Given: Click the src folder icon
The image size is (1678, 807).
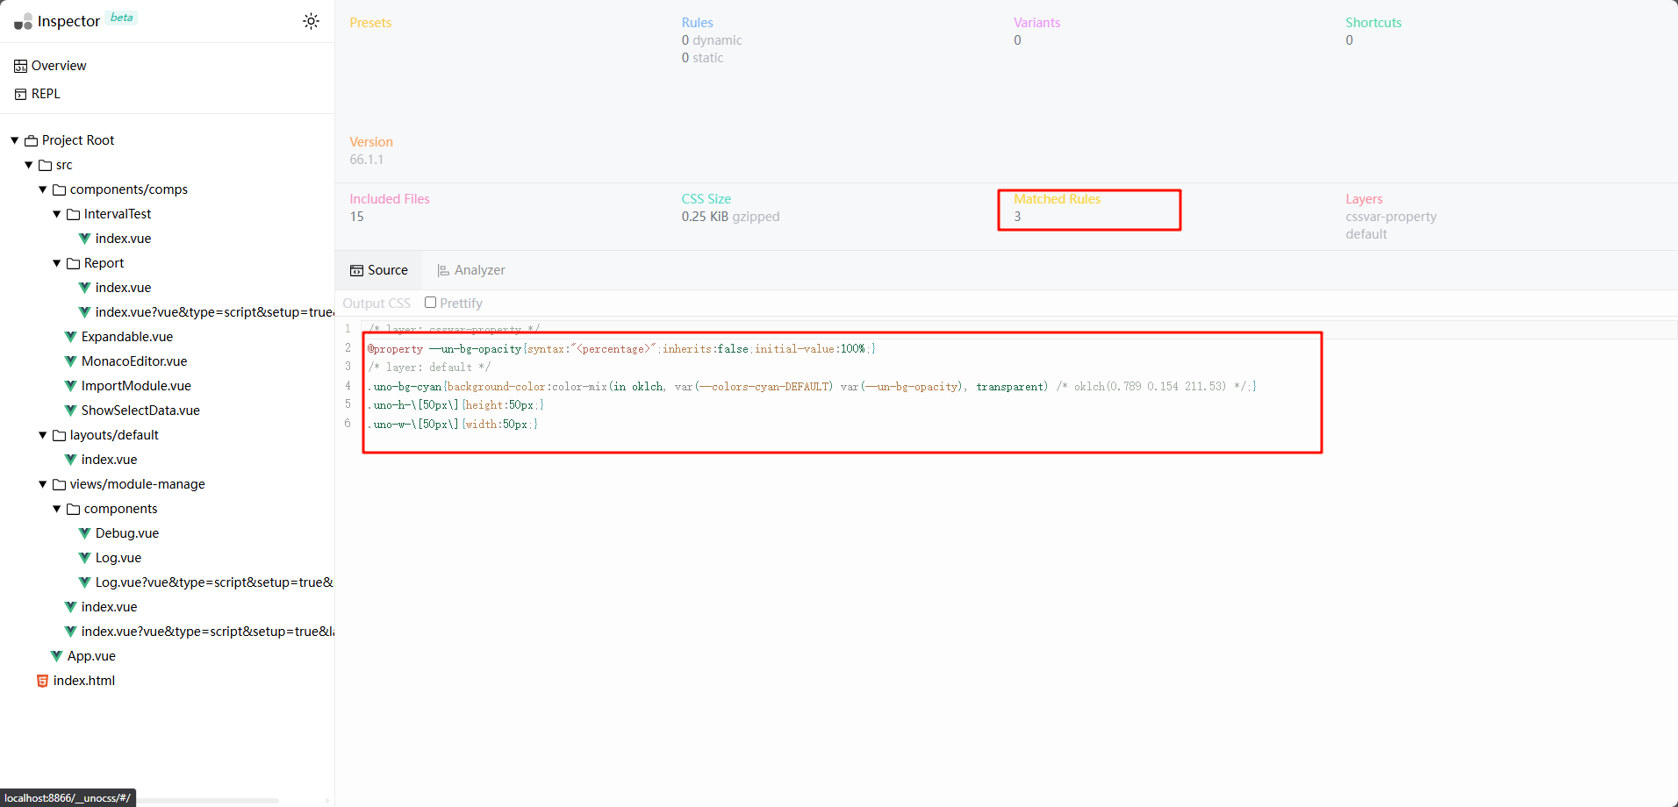Looking at the screenshot, I should click(46, 165).
